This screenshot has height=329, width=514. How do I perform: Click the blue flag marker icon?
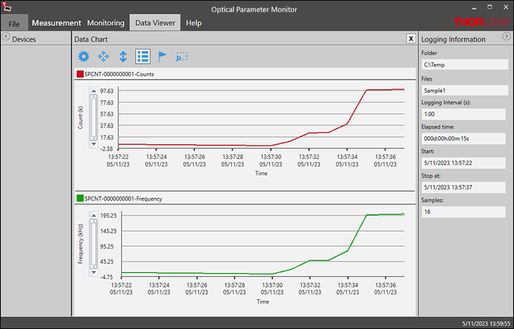[x=162, y=57]
